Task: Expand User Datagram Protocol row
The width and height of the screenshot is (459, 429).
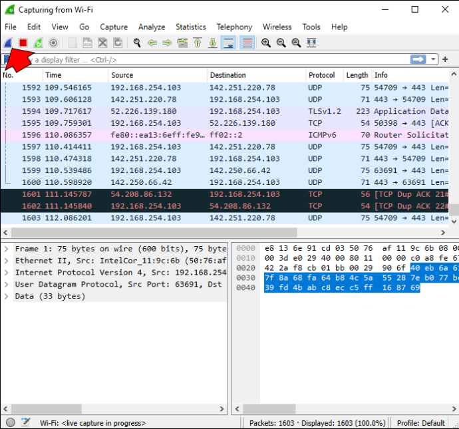Action: tap(7, 285)
